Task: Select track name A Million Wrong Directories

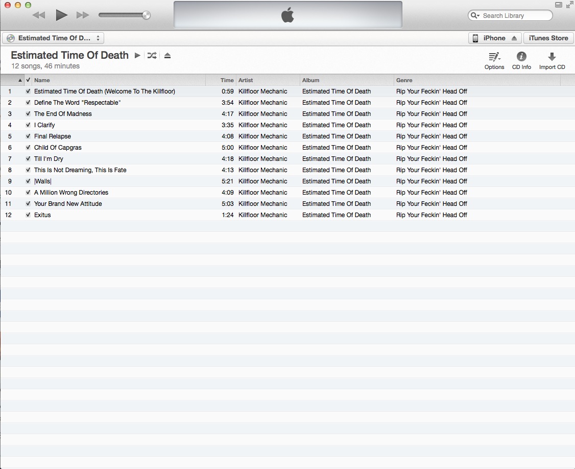Action: coord(71,193)
